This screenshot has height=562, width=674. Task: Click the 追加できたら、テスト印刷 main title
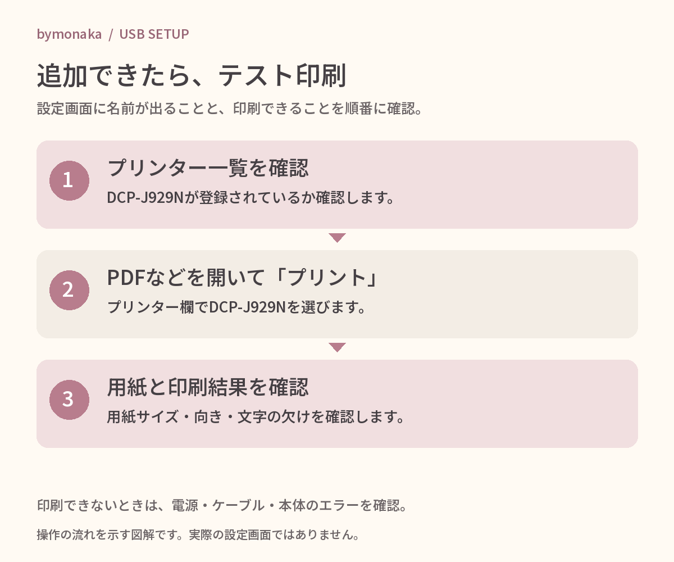pyautogui.click(x=191, y=76)
